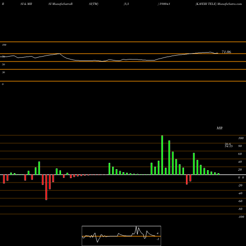Click the 0 label on RSI axis
The height and width of the screenshot is (246, 246).
click(x=2, y=84)
